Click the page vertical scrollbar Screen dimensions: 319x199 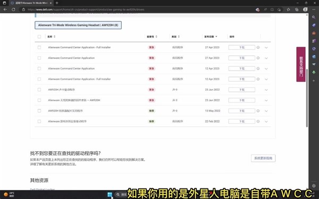pyautogui.click(x=307, y=98)
